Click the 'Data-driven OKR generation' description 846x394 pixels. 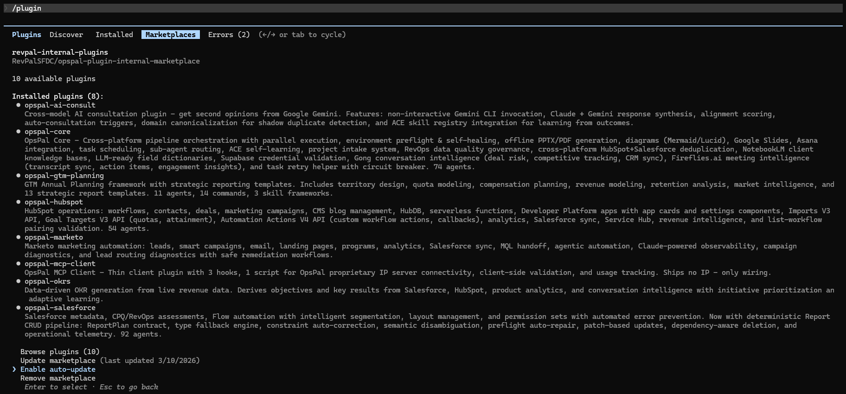pyautogui.click(x=429, y=295)
